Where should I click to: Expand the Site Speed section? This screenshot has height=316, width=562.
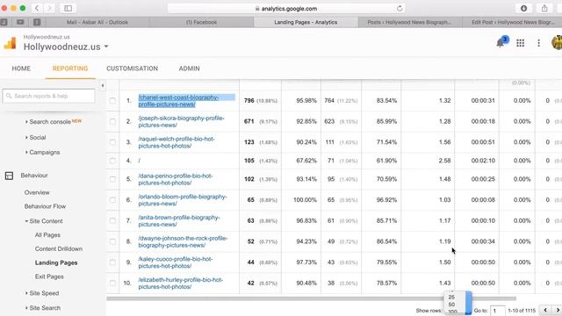[x=42, y=293]
